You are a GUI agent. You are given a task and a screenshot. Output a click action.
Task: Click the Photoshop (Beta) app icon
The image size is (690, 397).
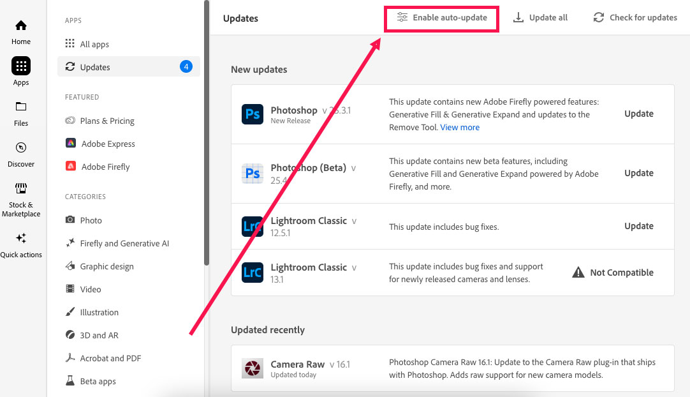coord(253,174)
